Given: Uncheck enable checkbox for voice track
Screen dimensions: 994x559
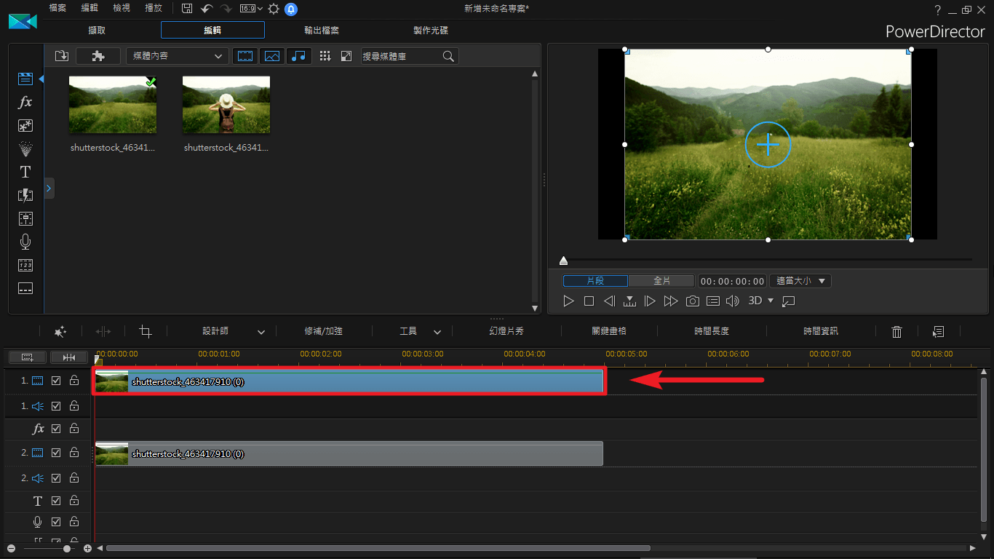Looking at the screenshot, I should 56,522.
